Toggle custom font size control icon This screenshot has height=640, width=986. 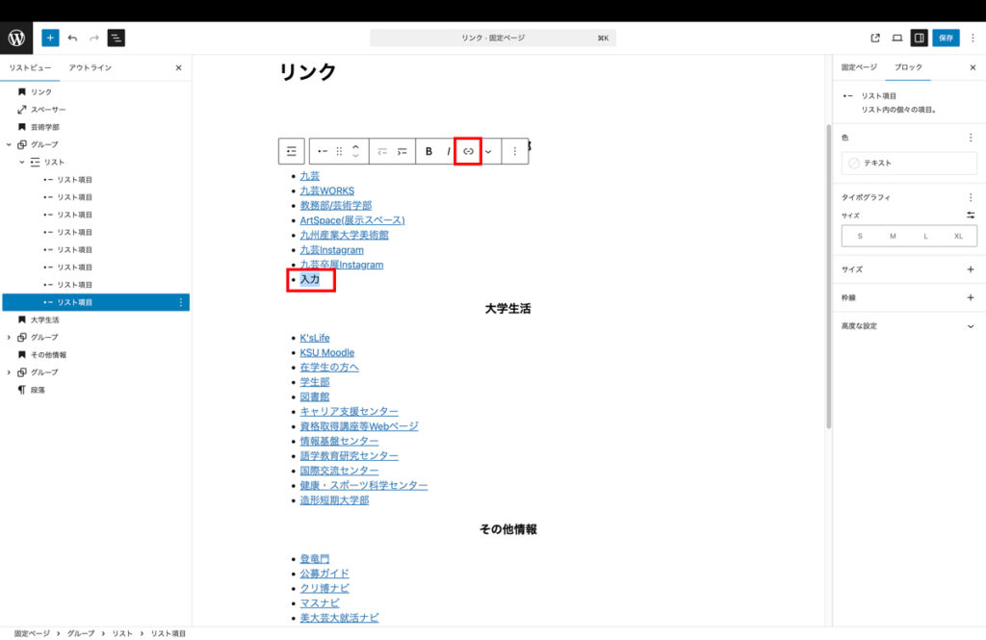[970, 215]
